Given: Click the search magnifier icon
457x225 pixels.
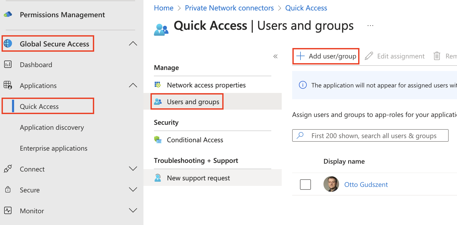Looking at the screenshot, I should pyautogui.click(x=300, y=135).
